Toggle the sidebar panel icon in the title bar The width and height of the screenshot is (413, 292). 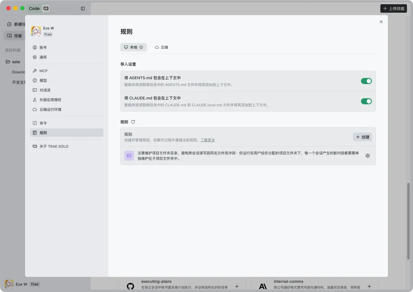(83, 8)
